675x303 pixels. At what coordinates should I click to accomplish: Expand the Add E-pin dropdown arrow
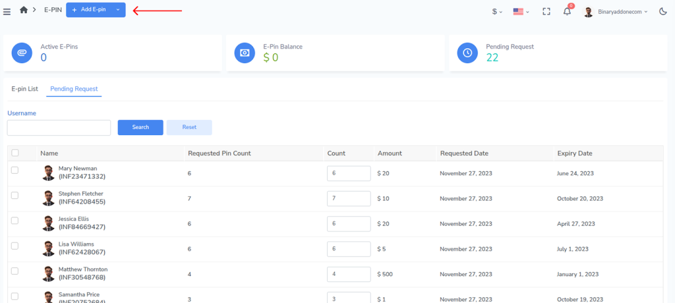tap(117, 10)
